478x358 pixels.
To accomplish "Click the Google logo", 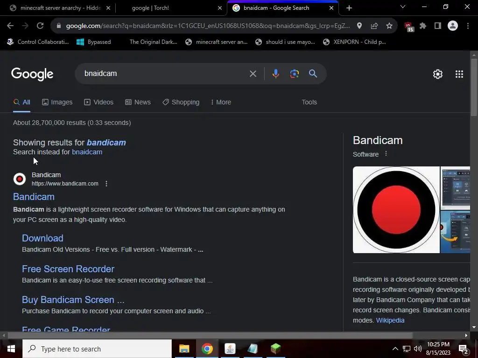I will [x=32, y=74].
